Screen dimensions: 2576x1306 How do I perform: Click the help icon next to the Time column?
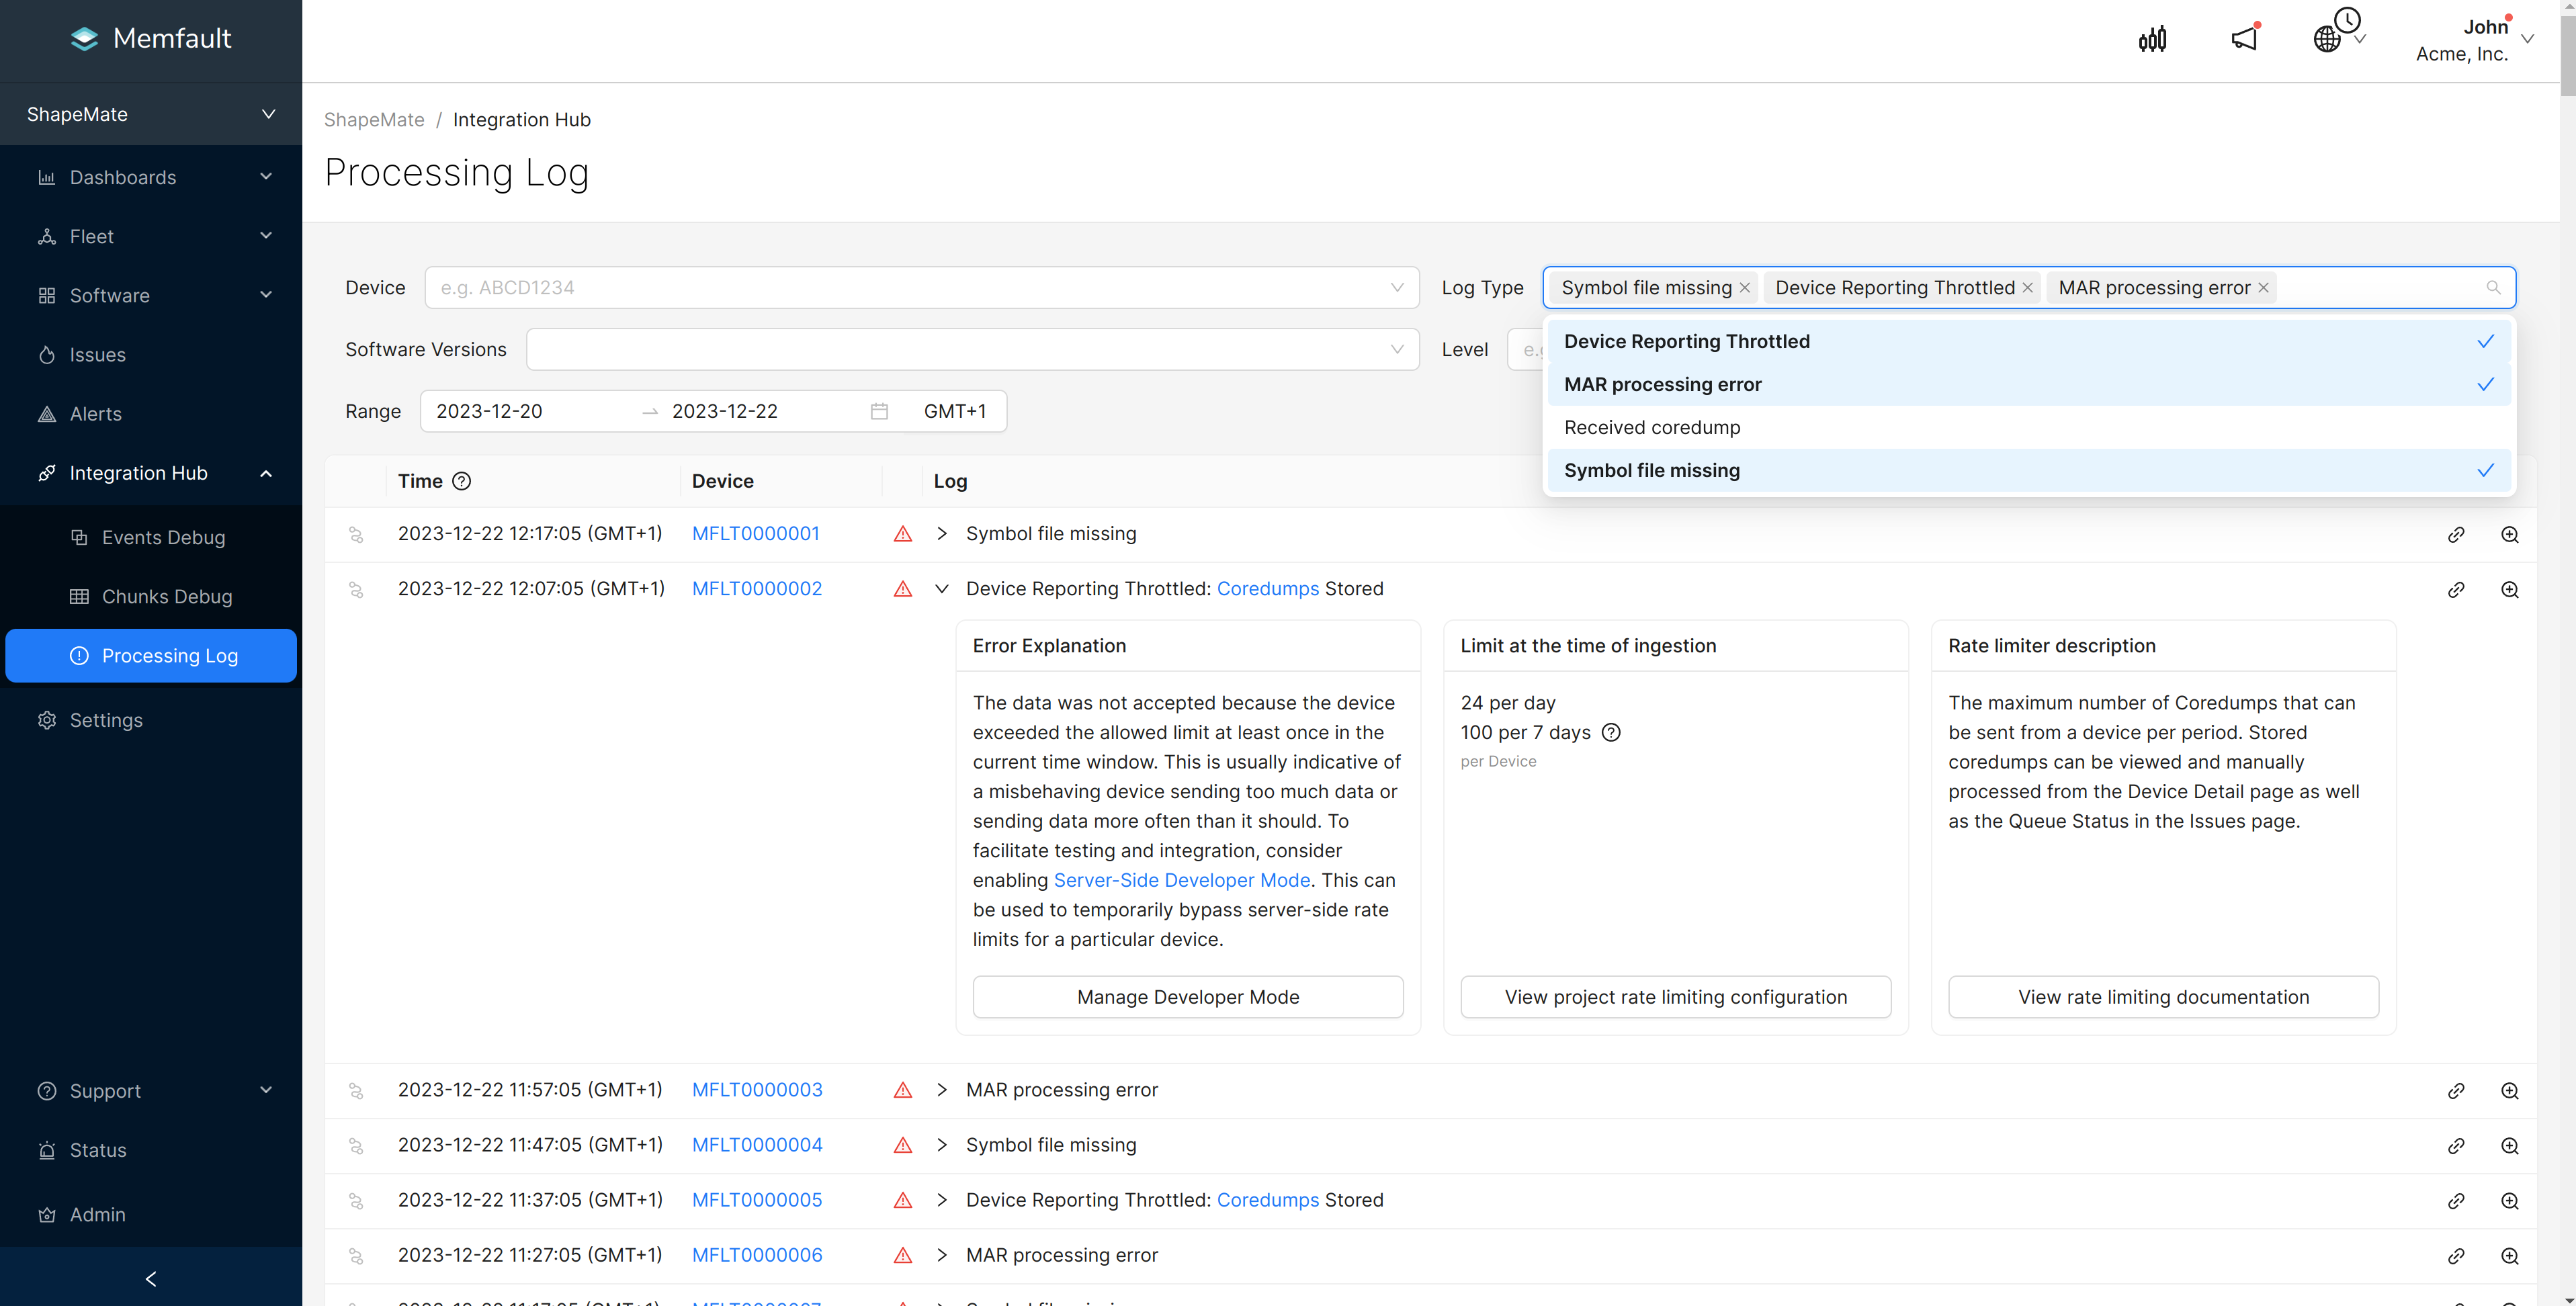461,481
